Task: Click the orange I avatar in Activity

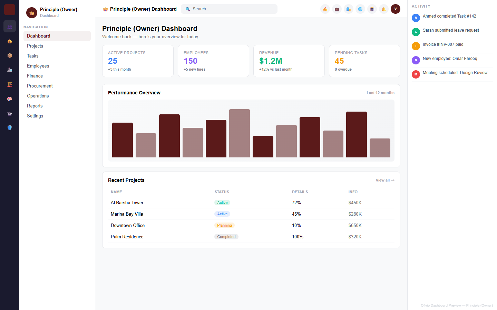Action: click(x=416, y=46)
